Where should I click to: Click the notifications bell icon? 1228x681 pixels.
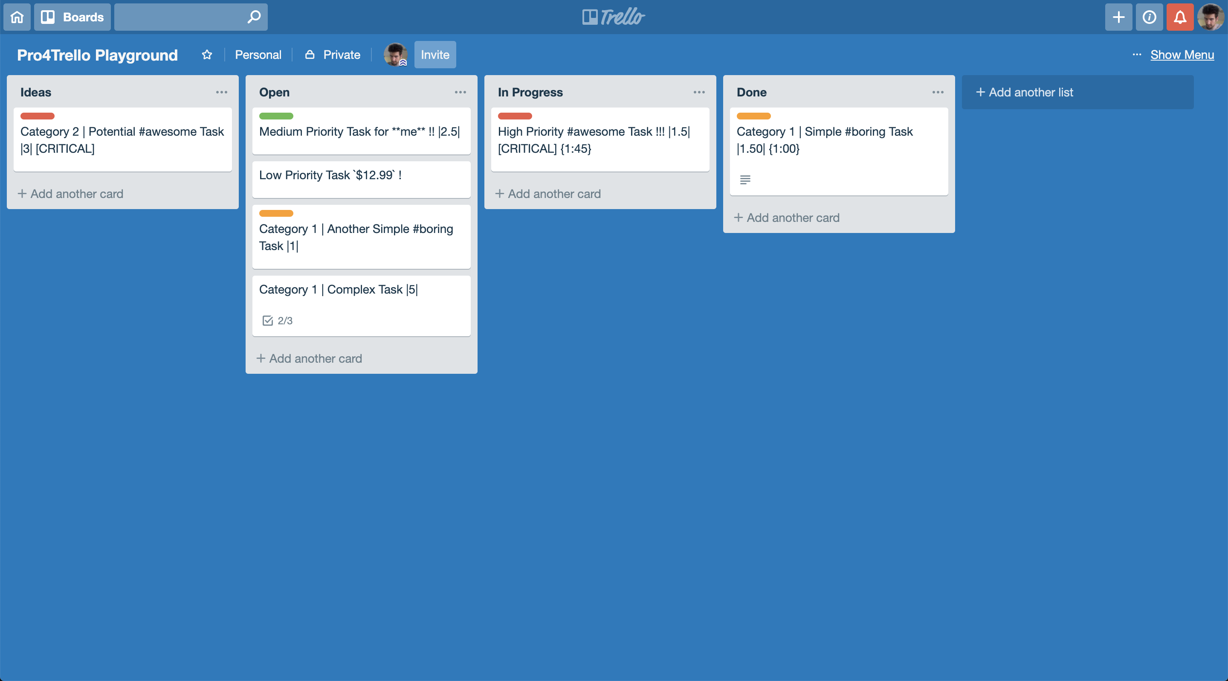point(1179,16)
